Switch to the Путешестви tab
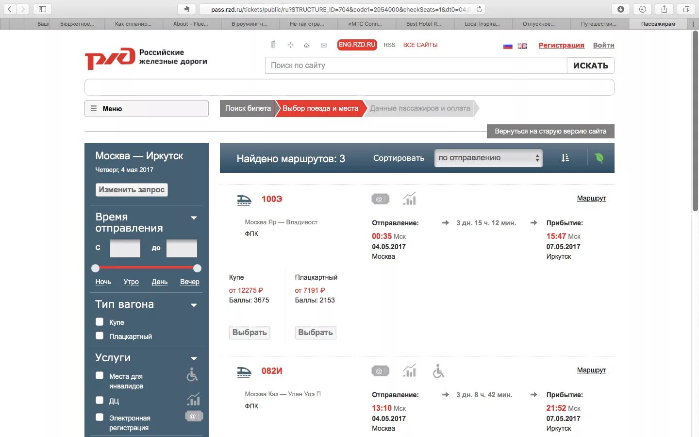 pos(599,24)
